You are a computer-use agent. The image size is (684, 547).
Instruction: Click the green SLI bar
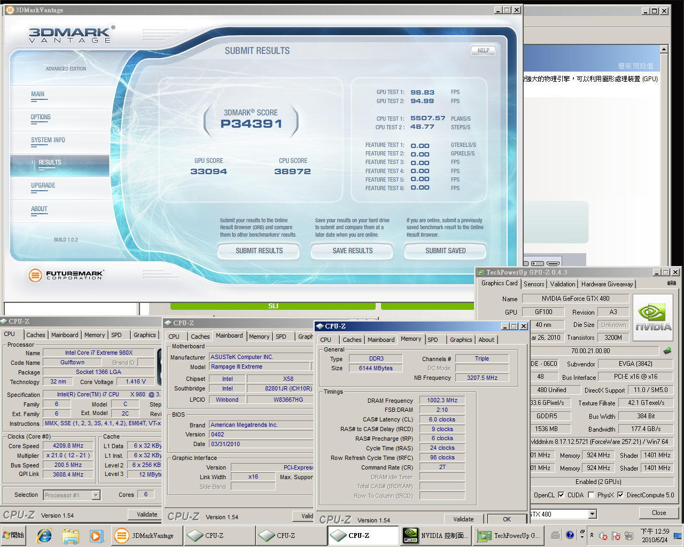tap(273, 306)
